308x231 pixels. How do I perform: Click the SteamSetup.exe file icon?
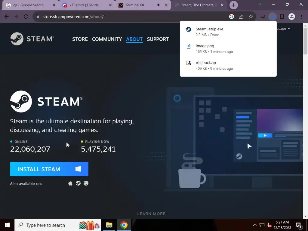click(189, 29)
